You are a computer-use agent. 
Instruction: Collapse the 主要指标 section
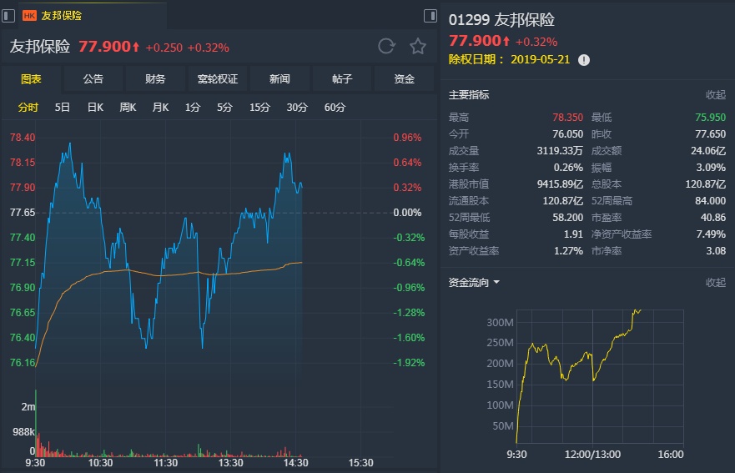pyautogui.click(x=715, y=95)
